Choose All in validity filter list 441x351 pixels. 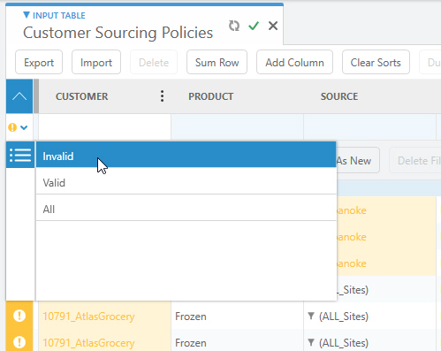coord(186,209)
